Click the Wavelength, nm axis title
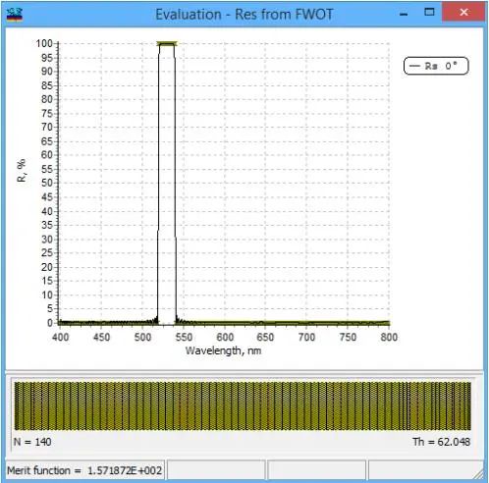 223,350
